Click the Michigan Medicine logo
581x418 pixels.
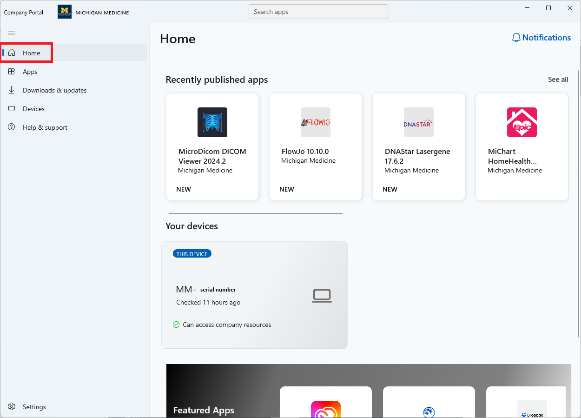(x=65, y=12)
